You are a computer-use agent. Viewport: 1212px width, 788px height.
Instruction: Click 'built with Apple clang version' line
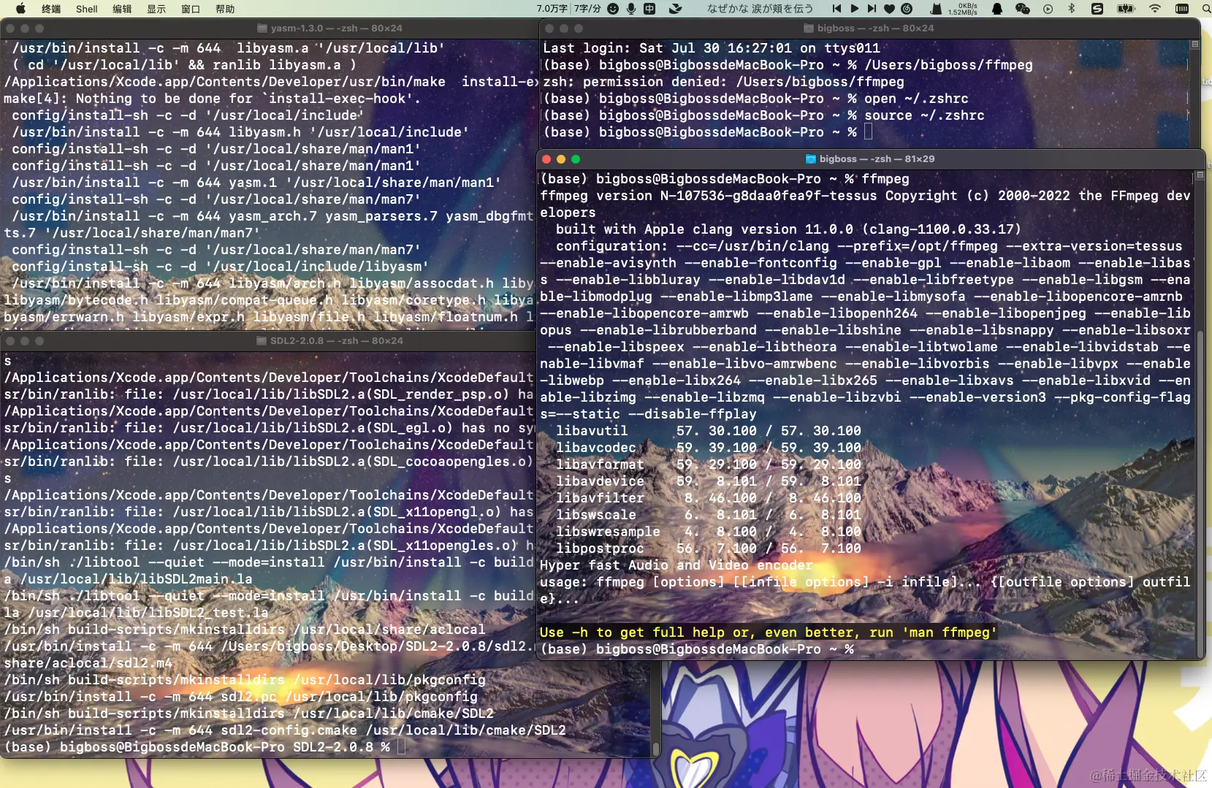point(788,229)
